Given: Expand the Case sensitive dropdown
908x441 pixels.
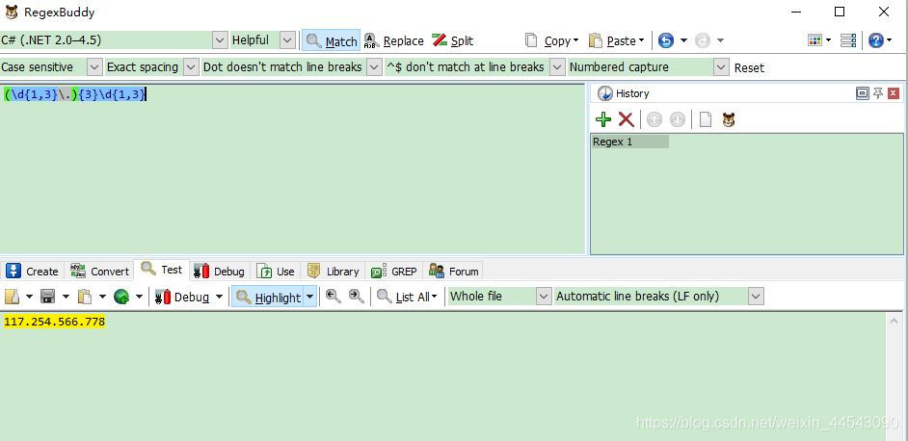Looking at the screenshot, I should click(x=95, y=67).
